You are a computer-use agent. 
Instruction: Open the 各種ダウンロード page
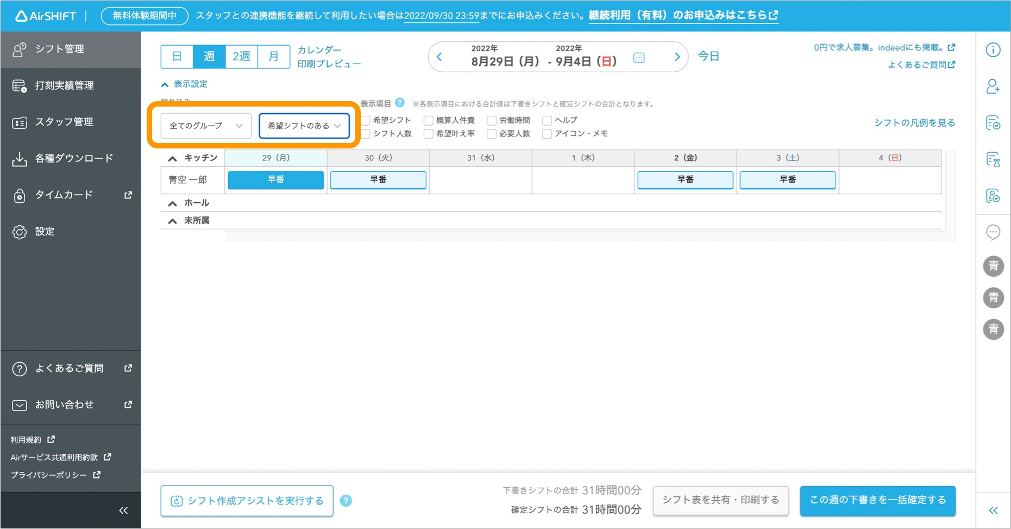(x=73, y=158)
